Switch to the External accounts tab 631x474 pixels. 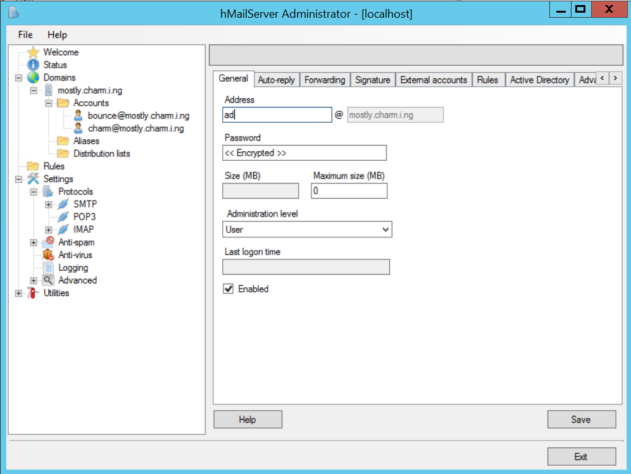(x=434, y=80)
